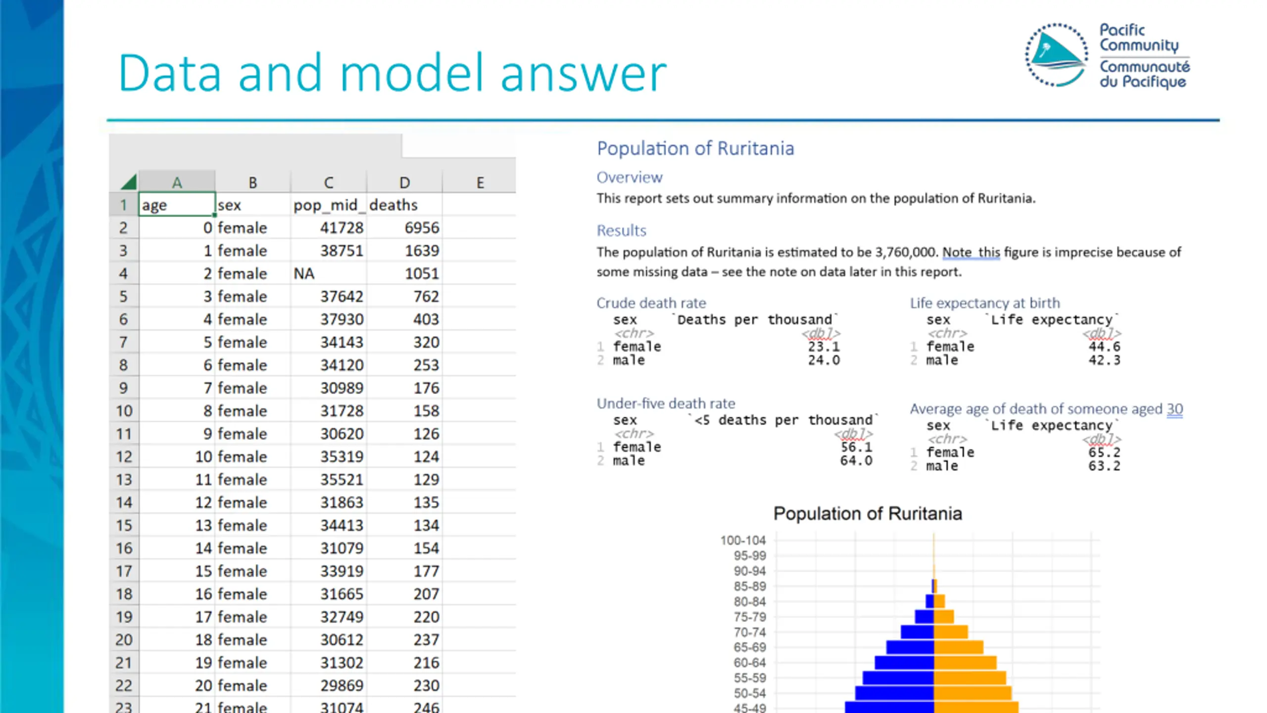Image resolution: width=1267 pixels, height=713 pixels.
Task: Click male value 63.2
Action: [1104, 466]
